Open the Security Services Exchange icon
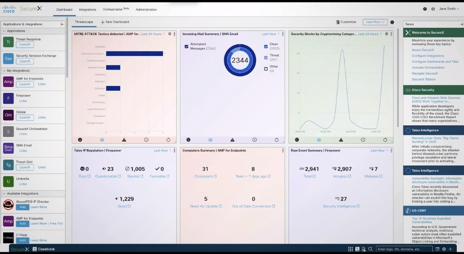The height and width of the screenshot is (254, 464). [x=8, y=58]
